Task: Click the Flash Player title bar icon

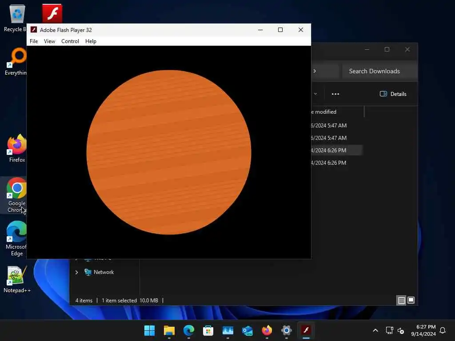Action: (34, 30)
